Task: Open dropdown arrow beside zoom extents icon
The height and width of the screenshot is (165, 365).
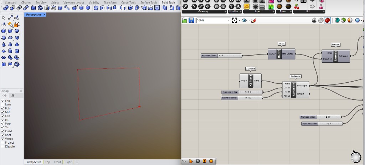Action: [x=239, y=20]
